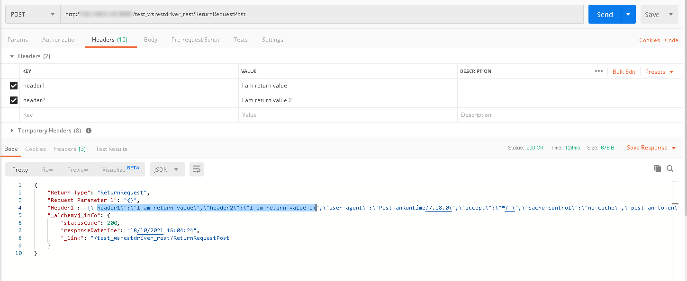Screen dimensions: 687x281
Task: Click the wrap lines icon in response toolbar
Action: point(197,169)
